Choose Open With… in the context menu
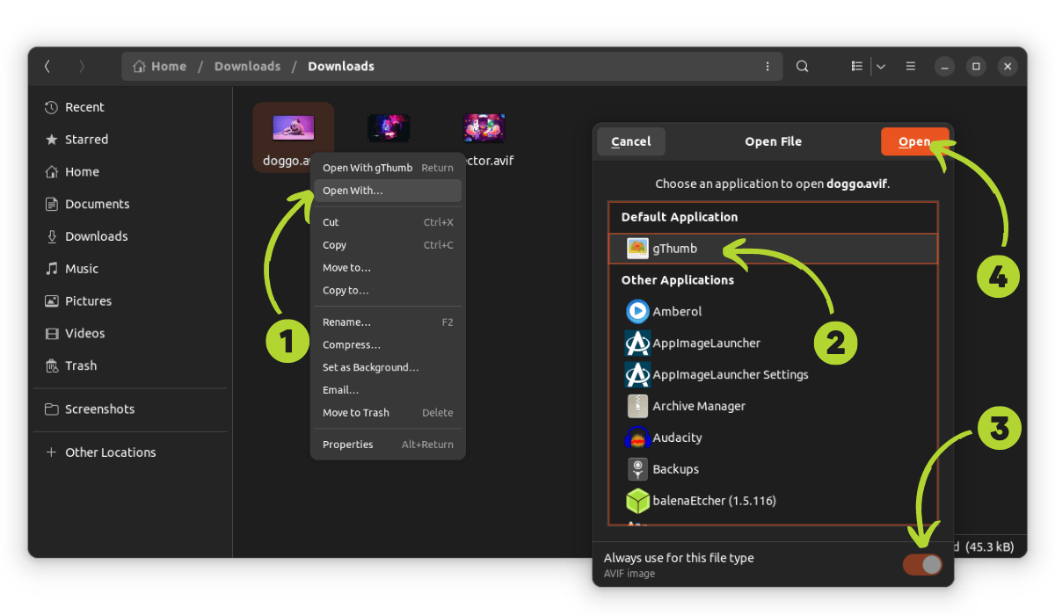 click(353, 191)
